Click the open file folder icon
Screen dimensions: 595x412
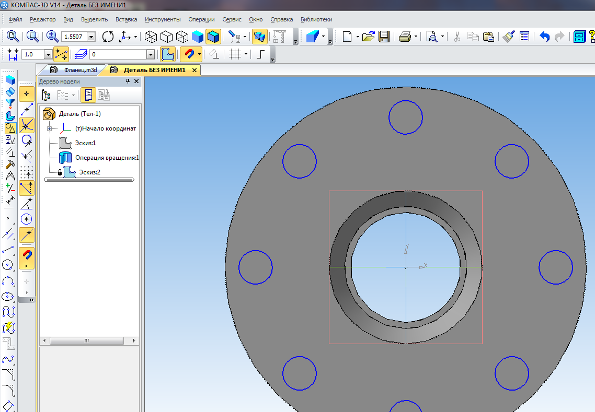[368, 37]
